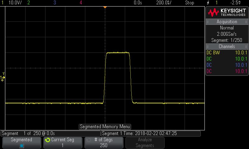Enable channel 3 from top bar
The image size is (249, 149).
click(x=55, y=3)
